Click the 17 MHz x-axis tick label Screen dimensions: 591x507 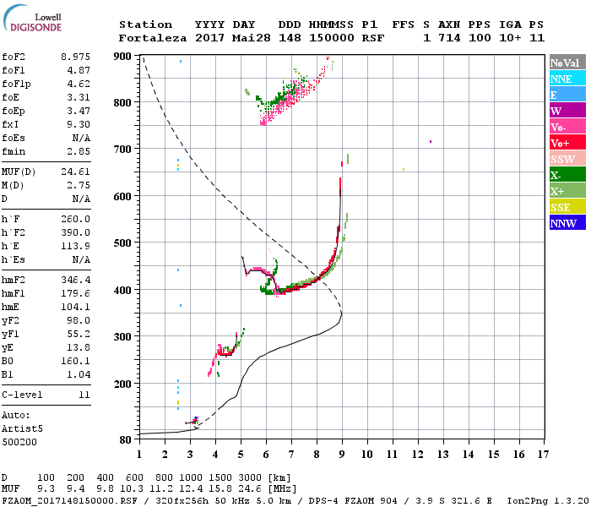point(543,455)
